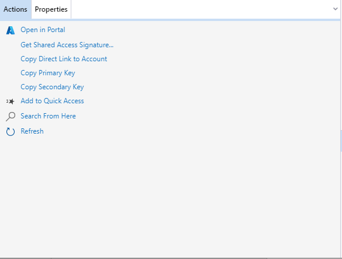This screenshot has width=342, height=259.
Task: Click the empty white tab strip area
Action: tap(201, 9)
